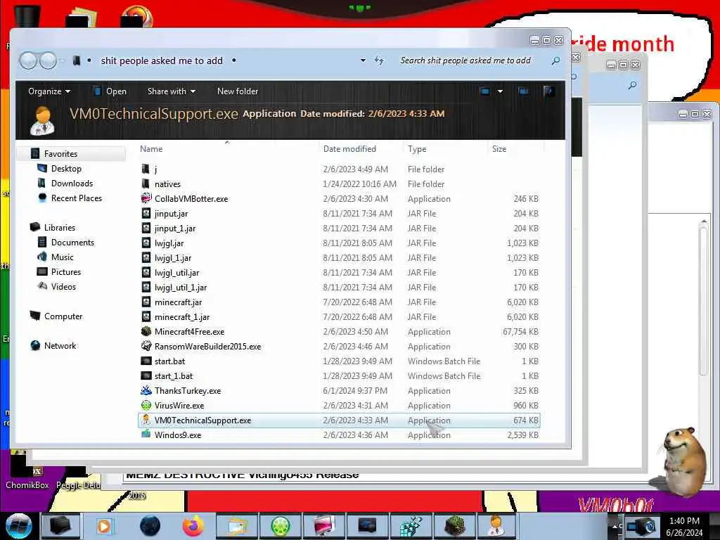Click the Forward navigation button
This screenshot has height=540, width=720.
[x=49, y=60]
